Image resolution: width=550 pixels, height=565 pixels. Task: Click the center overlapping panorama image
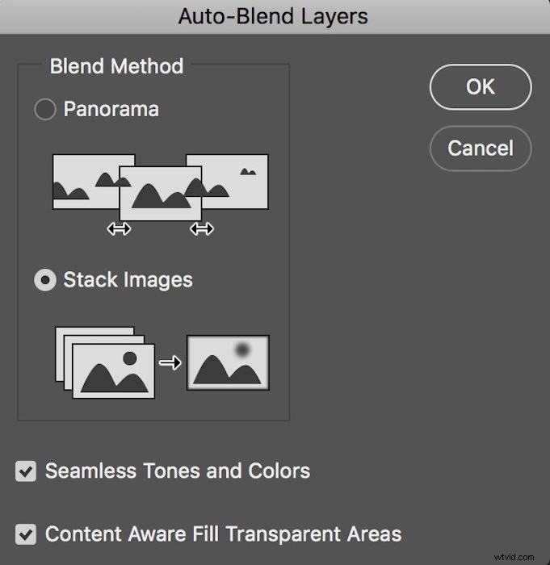click(160, 193)
